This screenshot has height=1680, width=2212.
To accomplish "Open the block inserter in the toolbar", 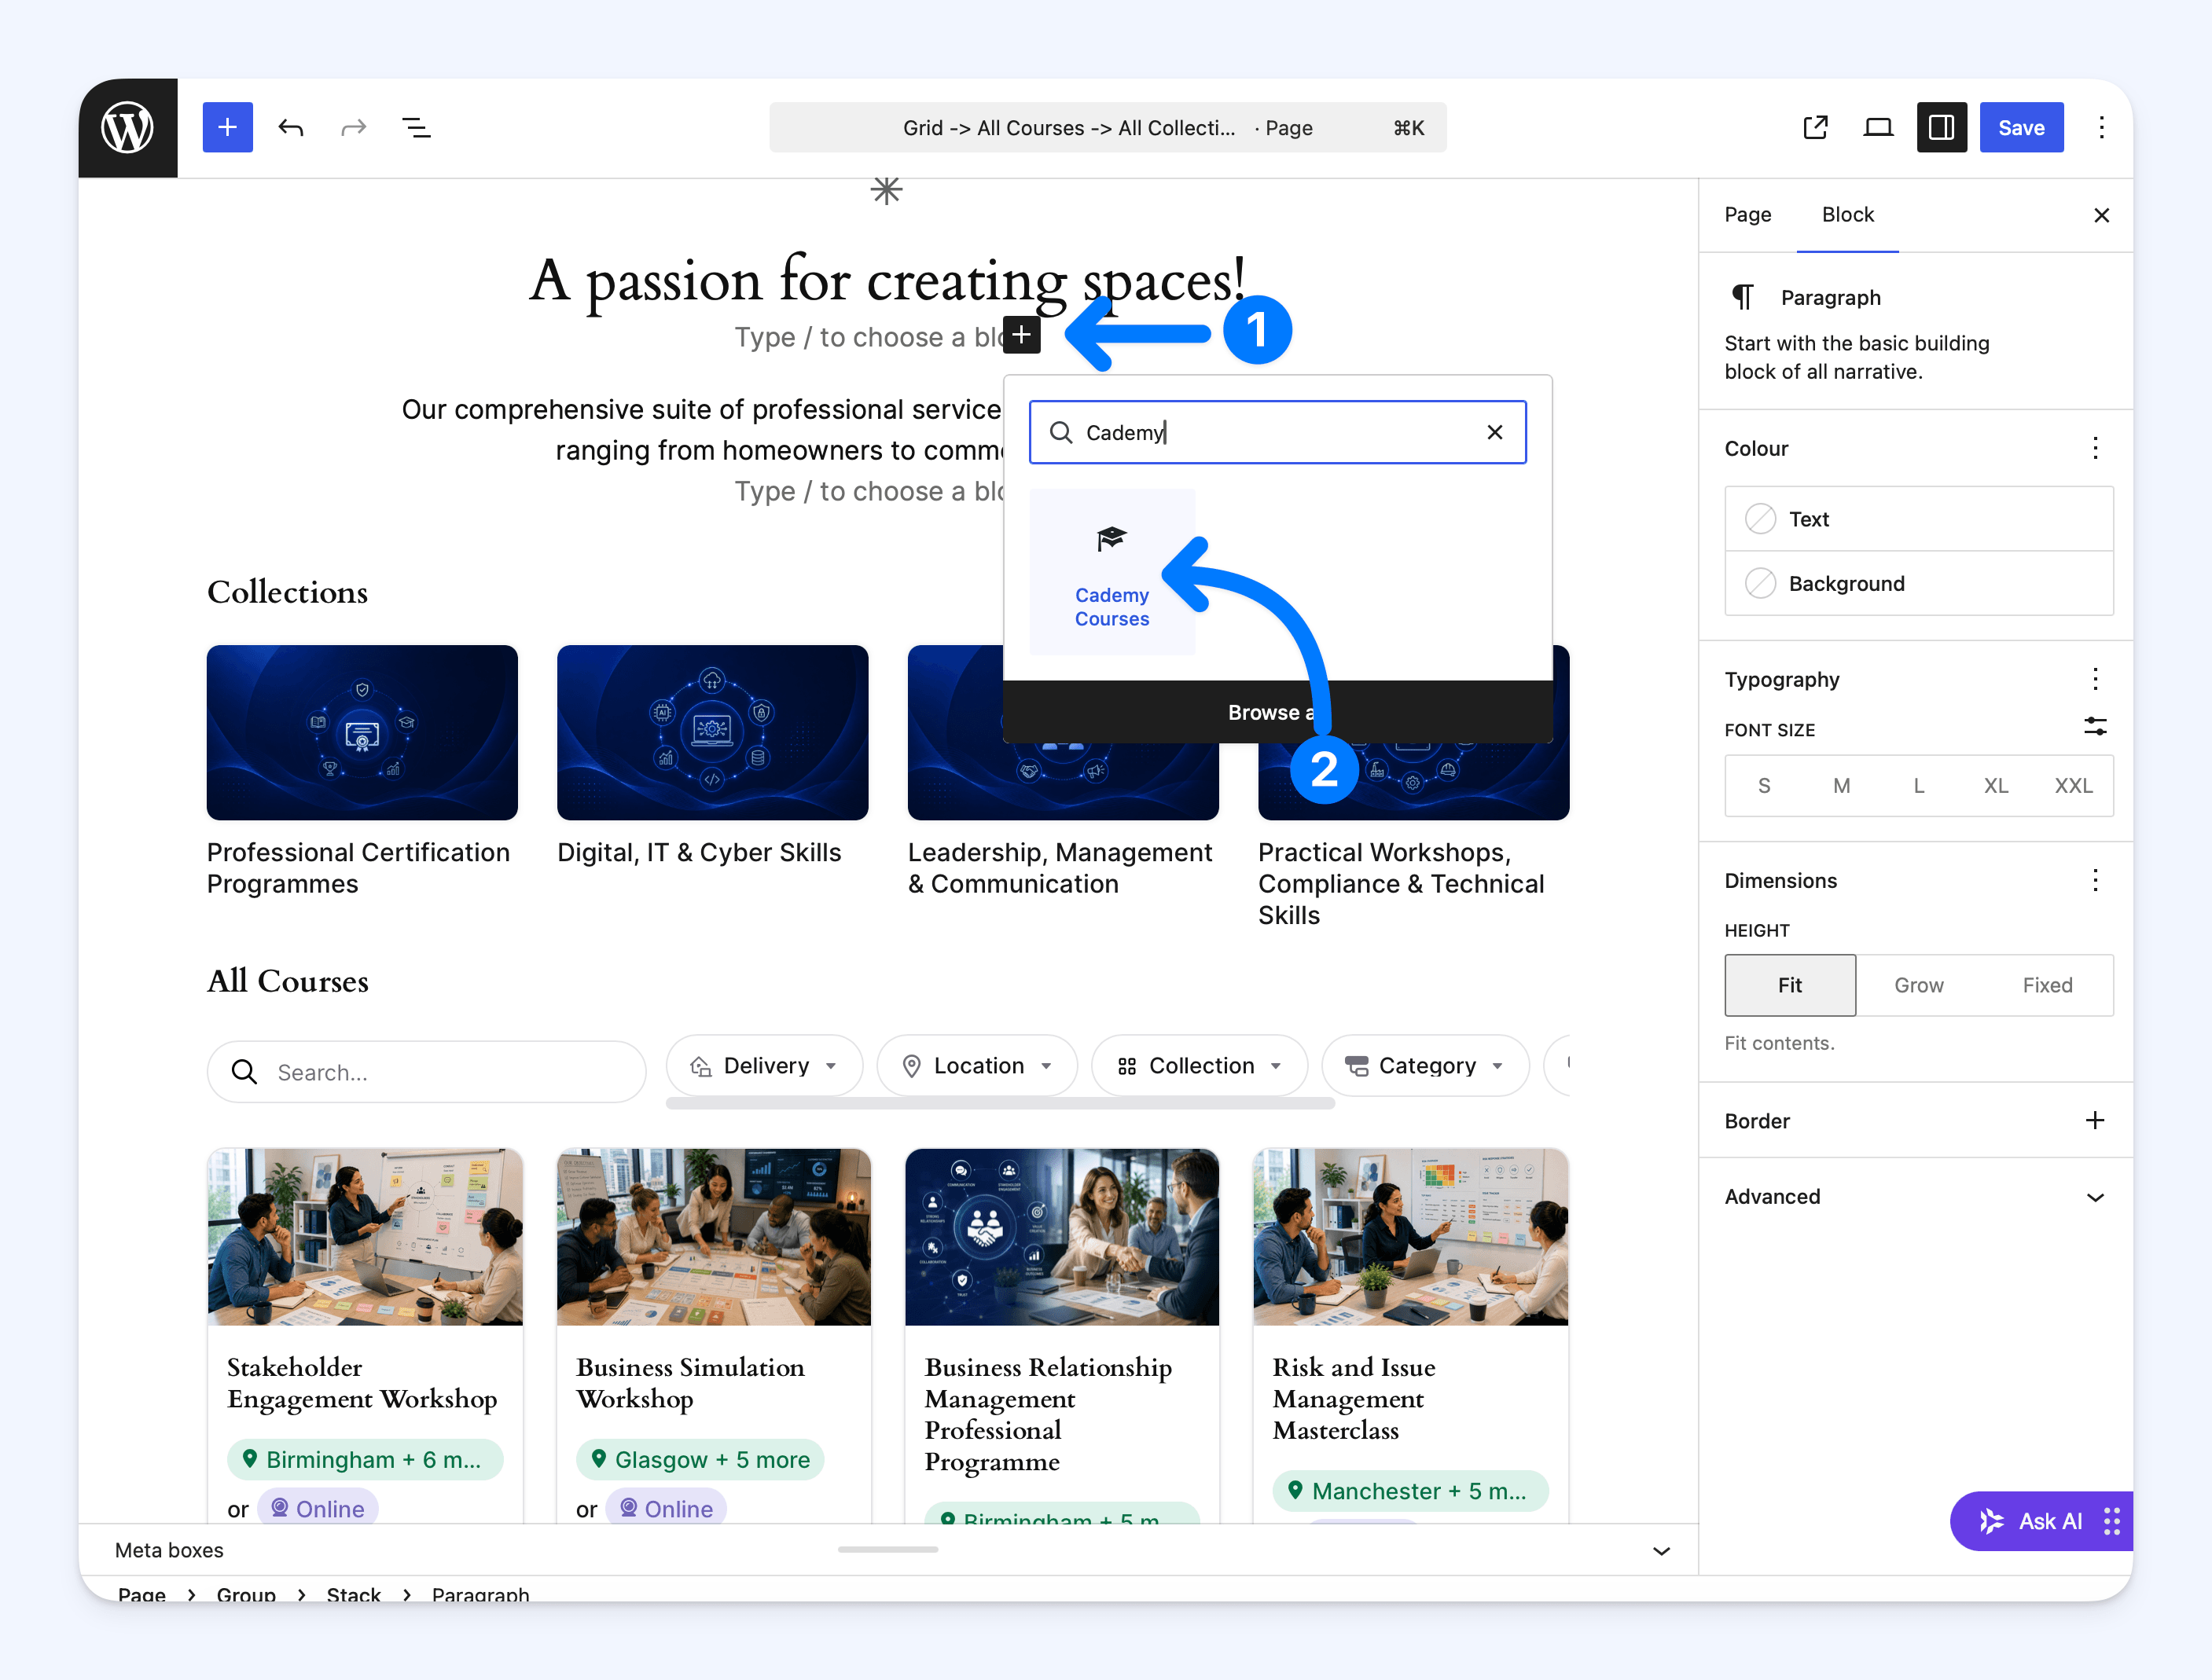I will (228, 128).
